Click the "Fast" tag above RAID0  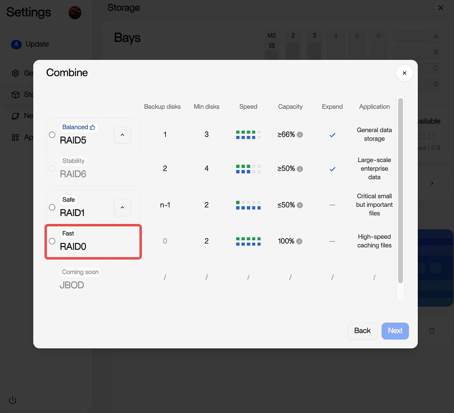click(x=68, y=233)
